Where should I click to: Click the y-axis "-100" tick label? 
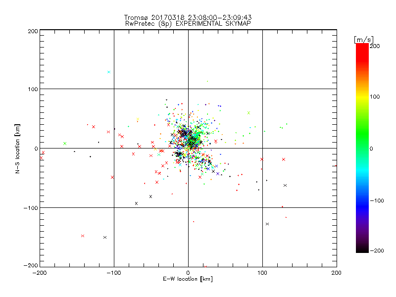(31, 208)
